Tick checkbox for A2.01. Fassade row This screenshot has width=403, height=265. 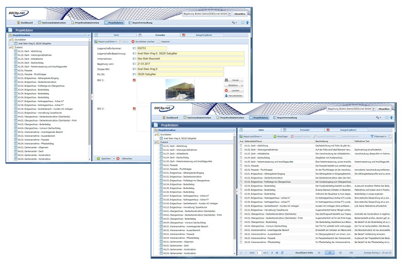(241, 166)
